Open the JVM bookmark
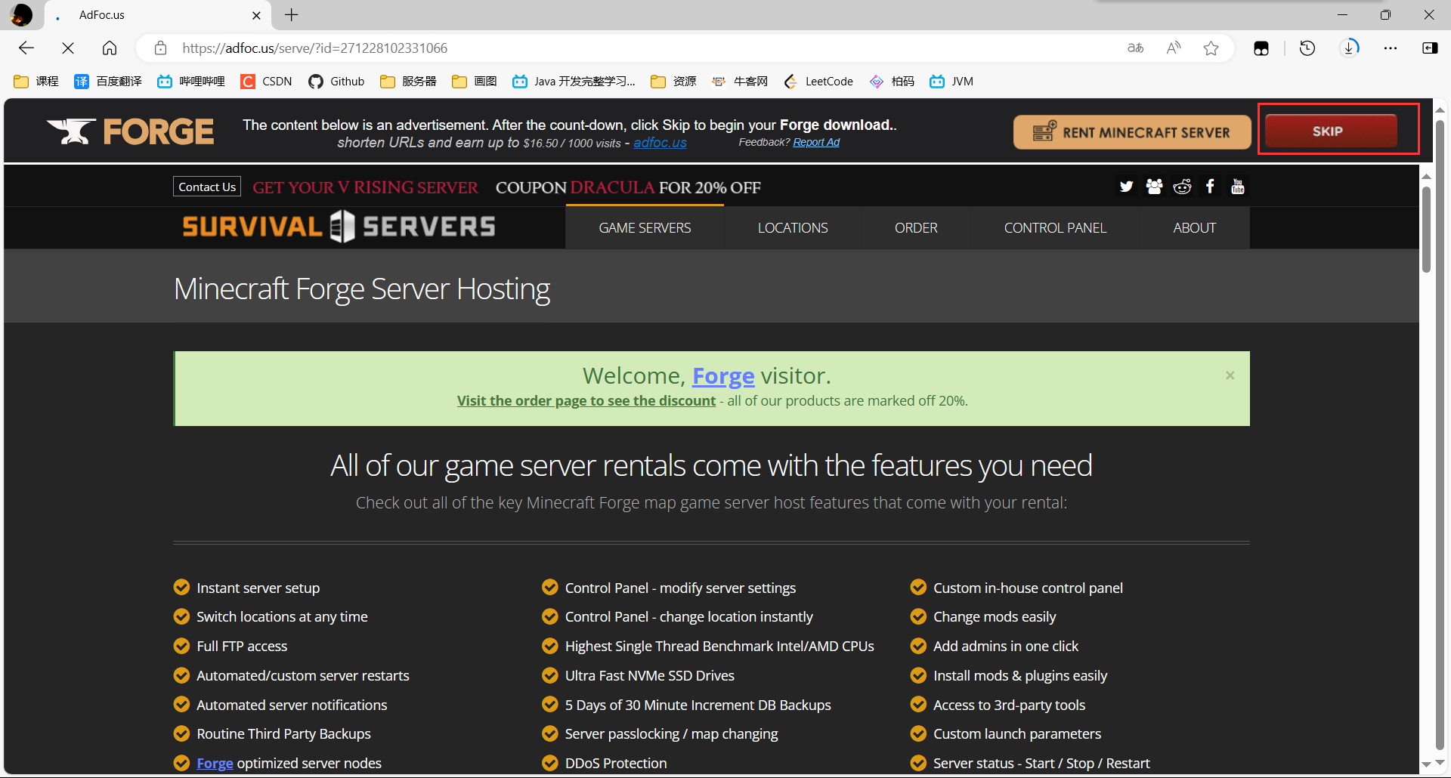 click(x=951, y=82)
